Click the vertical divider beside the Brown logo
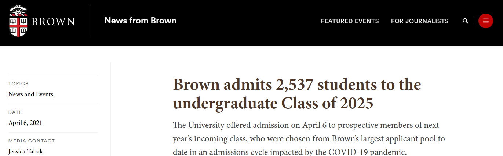The width and height of the screenshot is (503, 156). 90,21
